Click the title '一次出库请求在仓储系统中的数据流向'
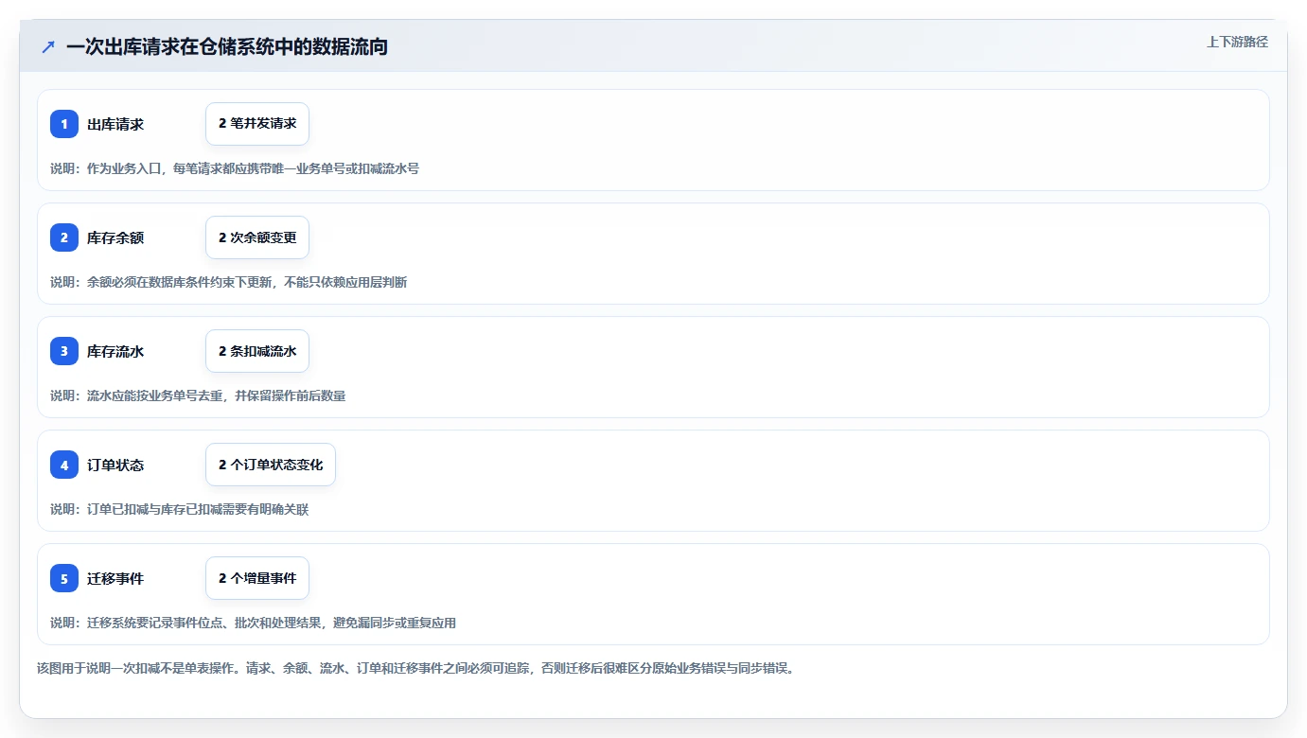The width and height of the screenshot is (1307, 738). (227, 46)
